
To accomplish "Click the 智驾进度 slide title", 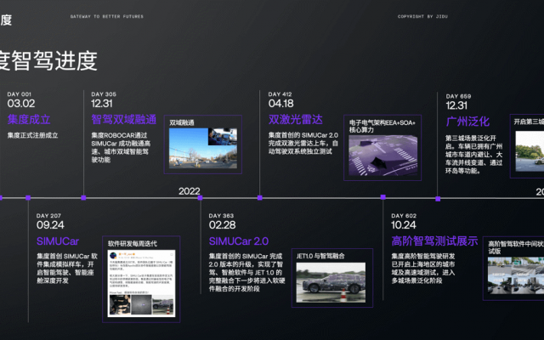I will pyautogui.click(x=48, y=60).
